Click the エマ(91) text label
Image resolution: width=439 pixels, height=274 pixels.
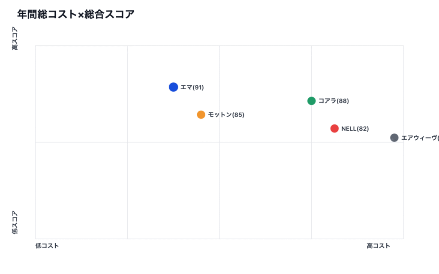click(192, 87)
